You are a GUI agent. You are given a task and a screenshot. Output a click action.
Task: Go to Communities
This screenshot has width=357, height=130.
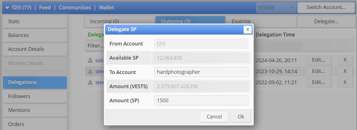point(75,8)
